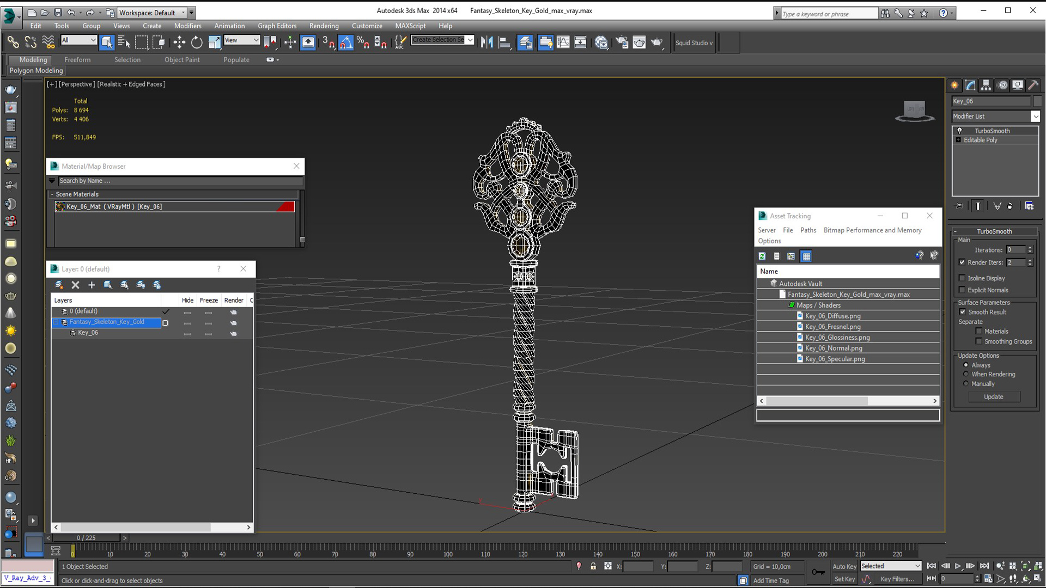Screen dimensions: 1046x588
Task: Click Configure Modifier Sets icon
Action: click(1029, 206)
